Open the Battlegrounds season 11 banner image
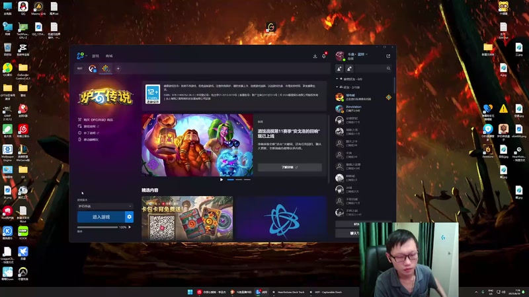This screenshot has height=297, width=529. (x=197, y=145)
